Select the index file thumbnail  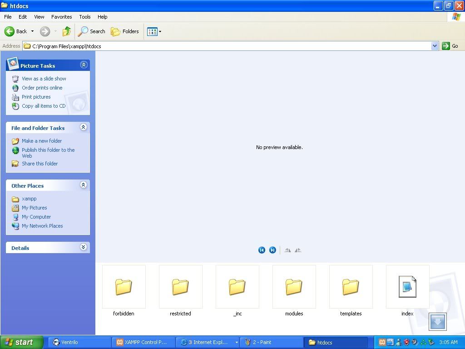coord(407,287)
